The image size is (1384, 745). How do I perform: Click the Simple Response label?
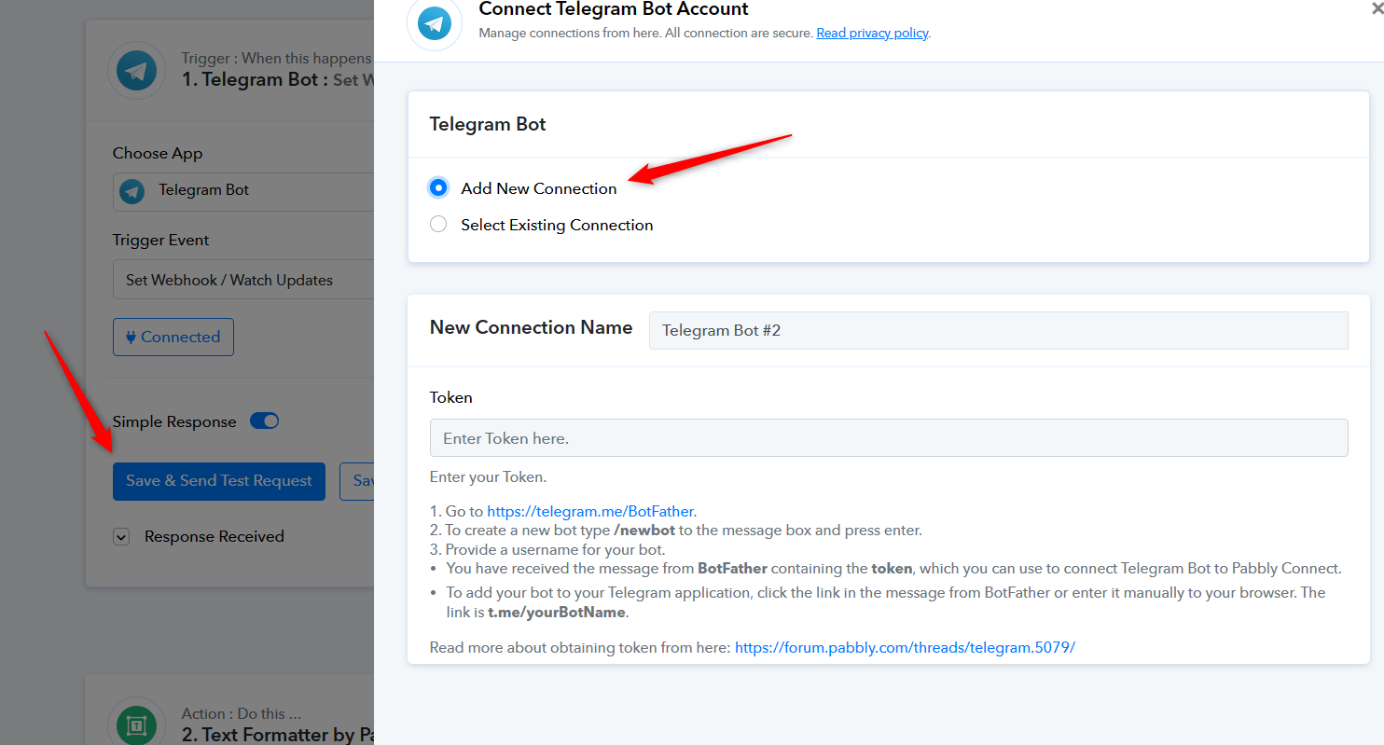[x=174, y=421]
